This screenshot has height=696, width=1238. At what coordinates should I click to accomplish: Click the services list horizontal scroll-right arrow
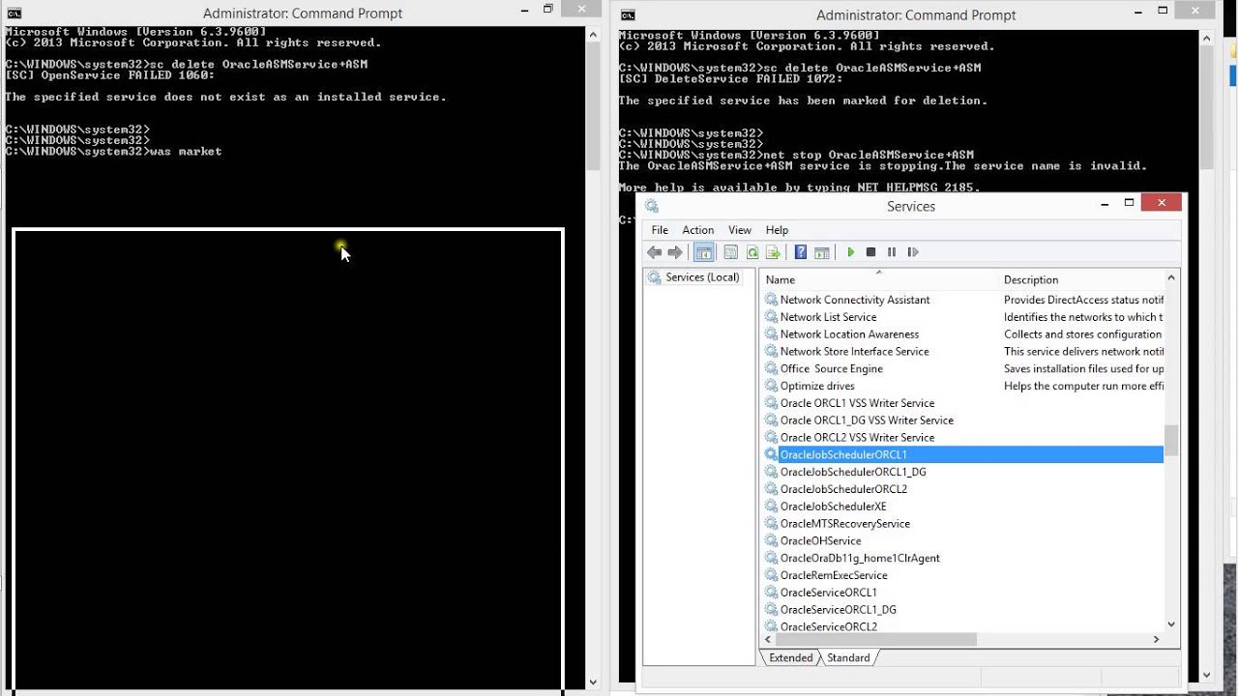tap(1156, 639)
